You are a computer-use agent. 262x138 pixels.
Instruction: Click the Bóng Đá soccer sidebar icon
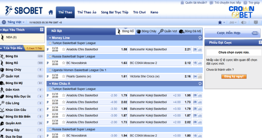coord(2,56)
